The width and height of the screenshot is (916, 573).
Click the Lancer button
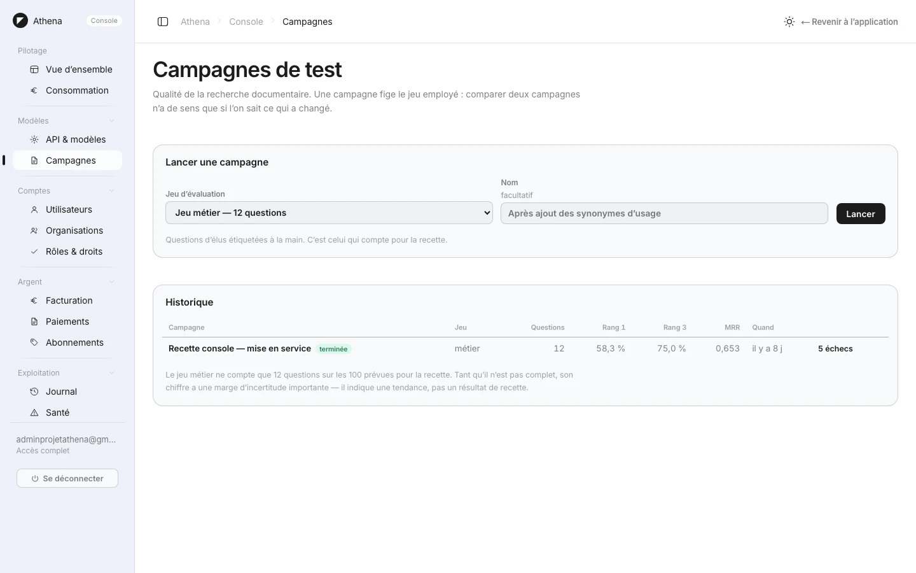[861, 214]
